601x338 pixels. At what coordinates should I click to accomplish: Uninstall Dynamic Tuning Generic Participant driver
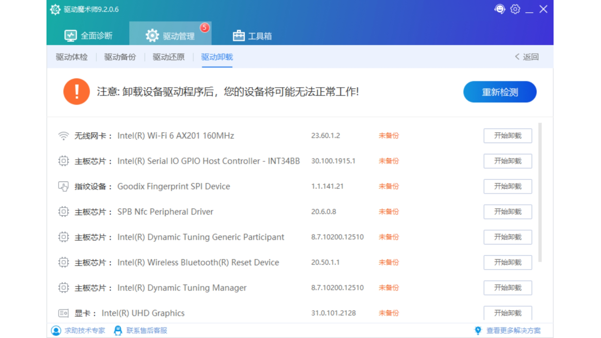508,237
